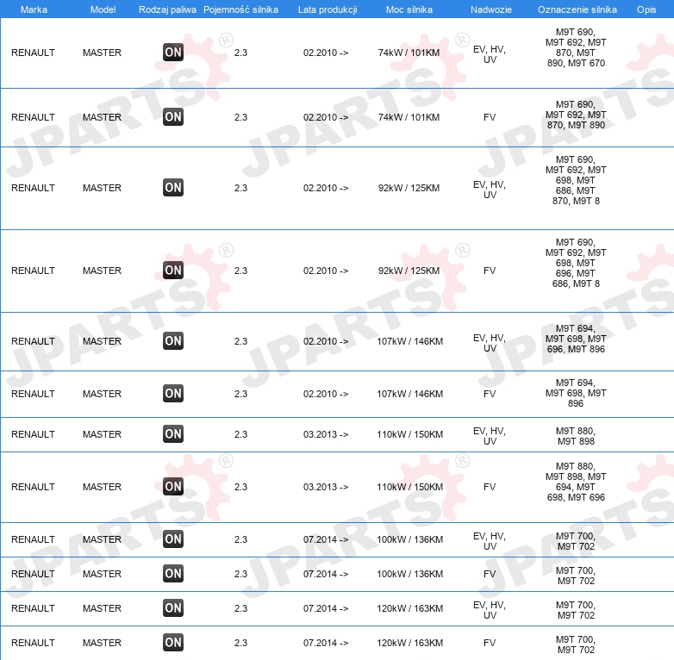Select the ON fuel badge in the 92kW FV row
The image size is (674, 660).
[x=173, y=271]
